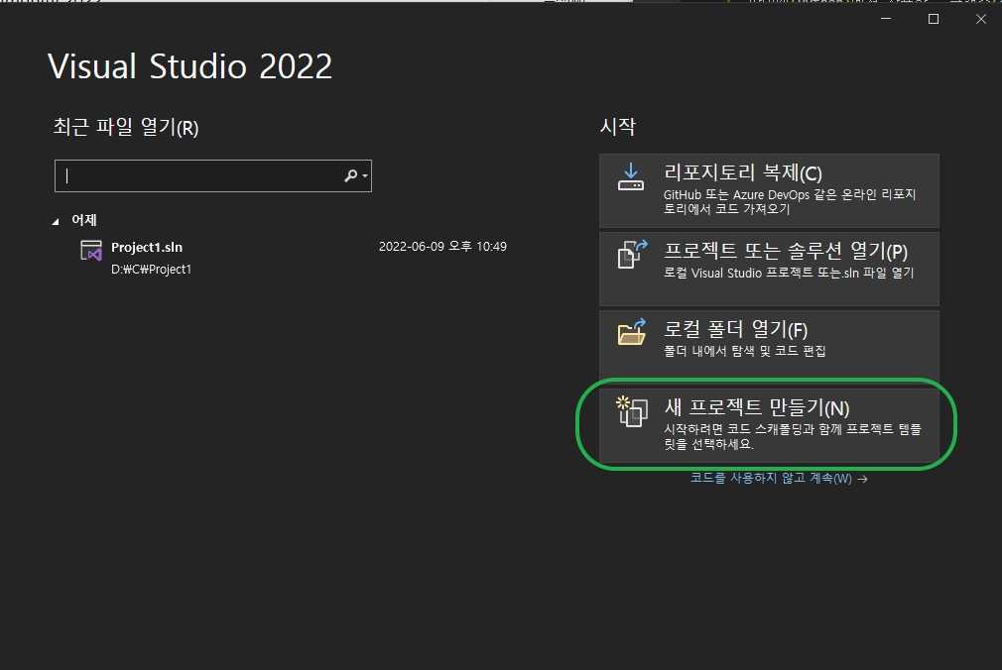Viewport: 1002px width, 670px height.
Task: Click the open project or solution icon
Action: pos(632,254)
